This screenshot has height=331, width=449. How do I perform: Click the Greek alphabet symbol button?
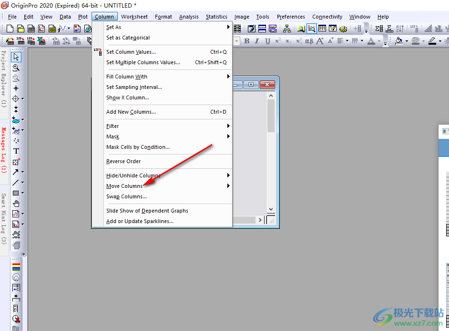click(x=309, y=41)
